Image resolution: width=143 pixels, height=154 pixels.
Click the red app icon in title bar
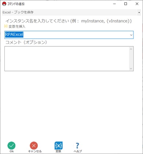pyautogui.click(x=4, y=4)
